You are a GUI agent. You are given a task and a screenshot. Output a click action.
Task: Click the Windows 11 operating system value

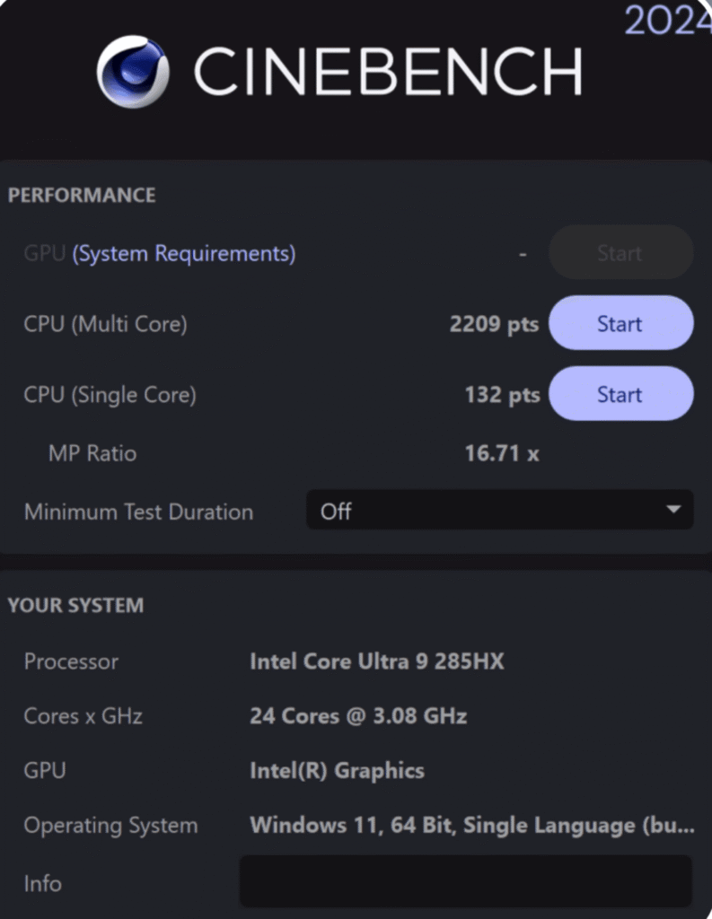[x=471, y=825]
